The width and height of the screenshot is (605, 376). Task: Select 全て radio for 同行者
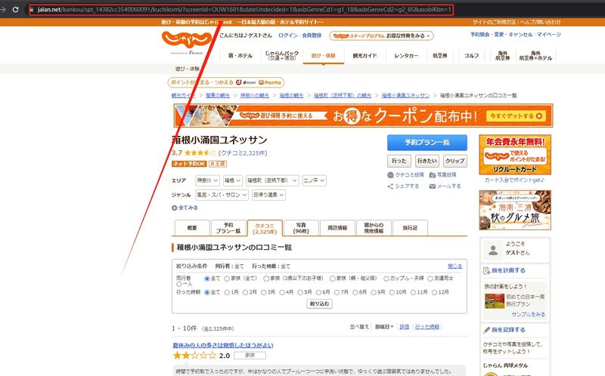point(206,279)
